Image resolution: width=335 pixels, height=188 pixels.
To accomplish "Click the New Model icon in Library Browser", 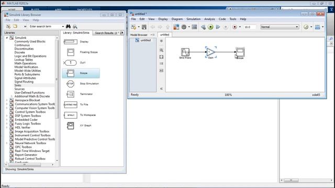I will (x=8, y=27).
